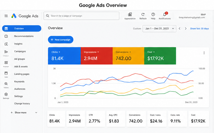The image size is (214, 133).
Task: Select the green Cost $17.92K tile
Action: click(x=160, y=56)
